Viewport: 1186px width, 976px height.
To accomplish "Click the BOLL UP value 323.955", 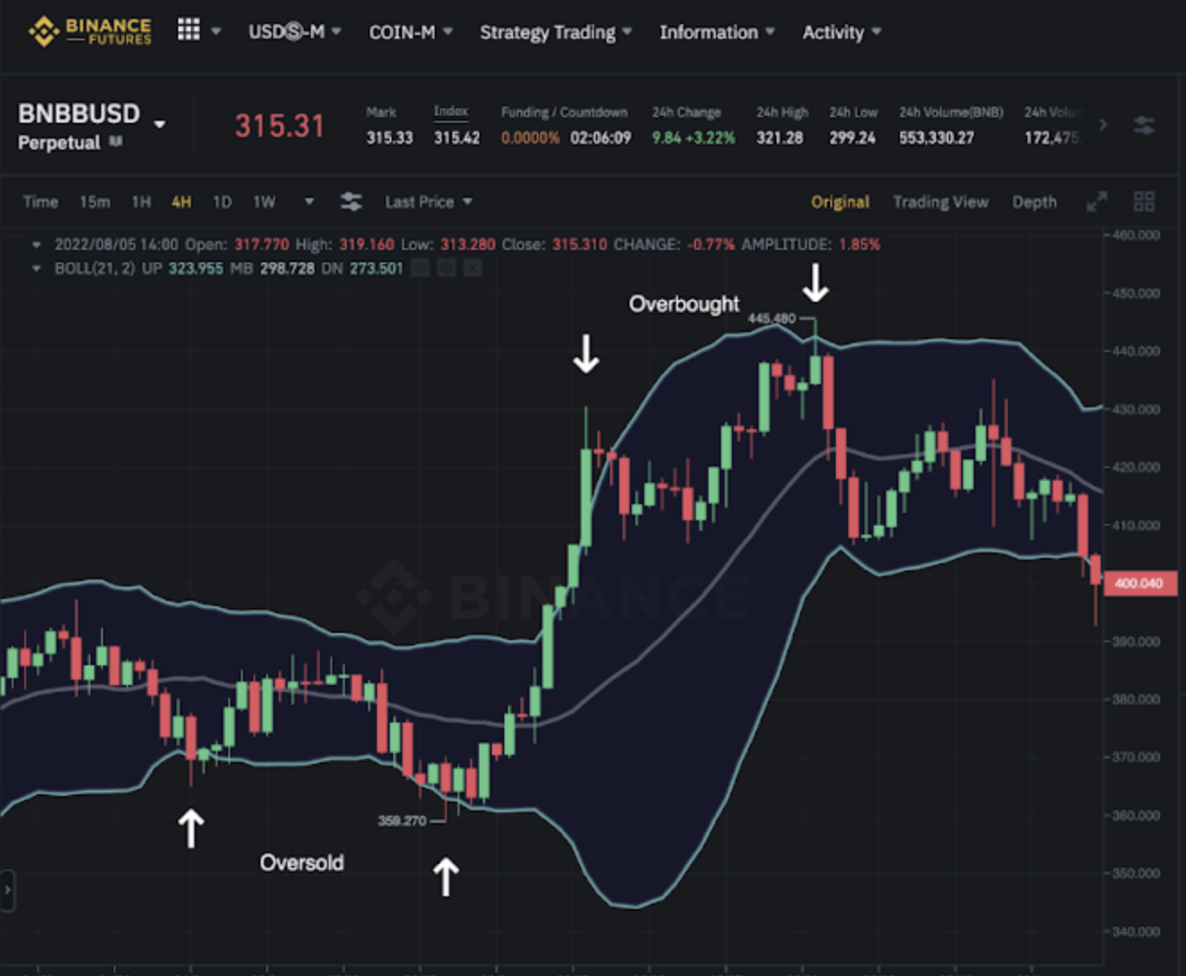I will [x=195, y=269].
